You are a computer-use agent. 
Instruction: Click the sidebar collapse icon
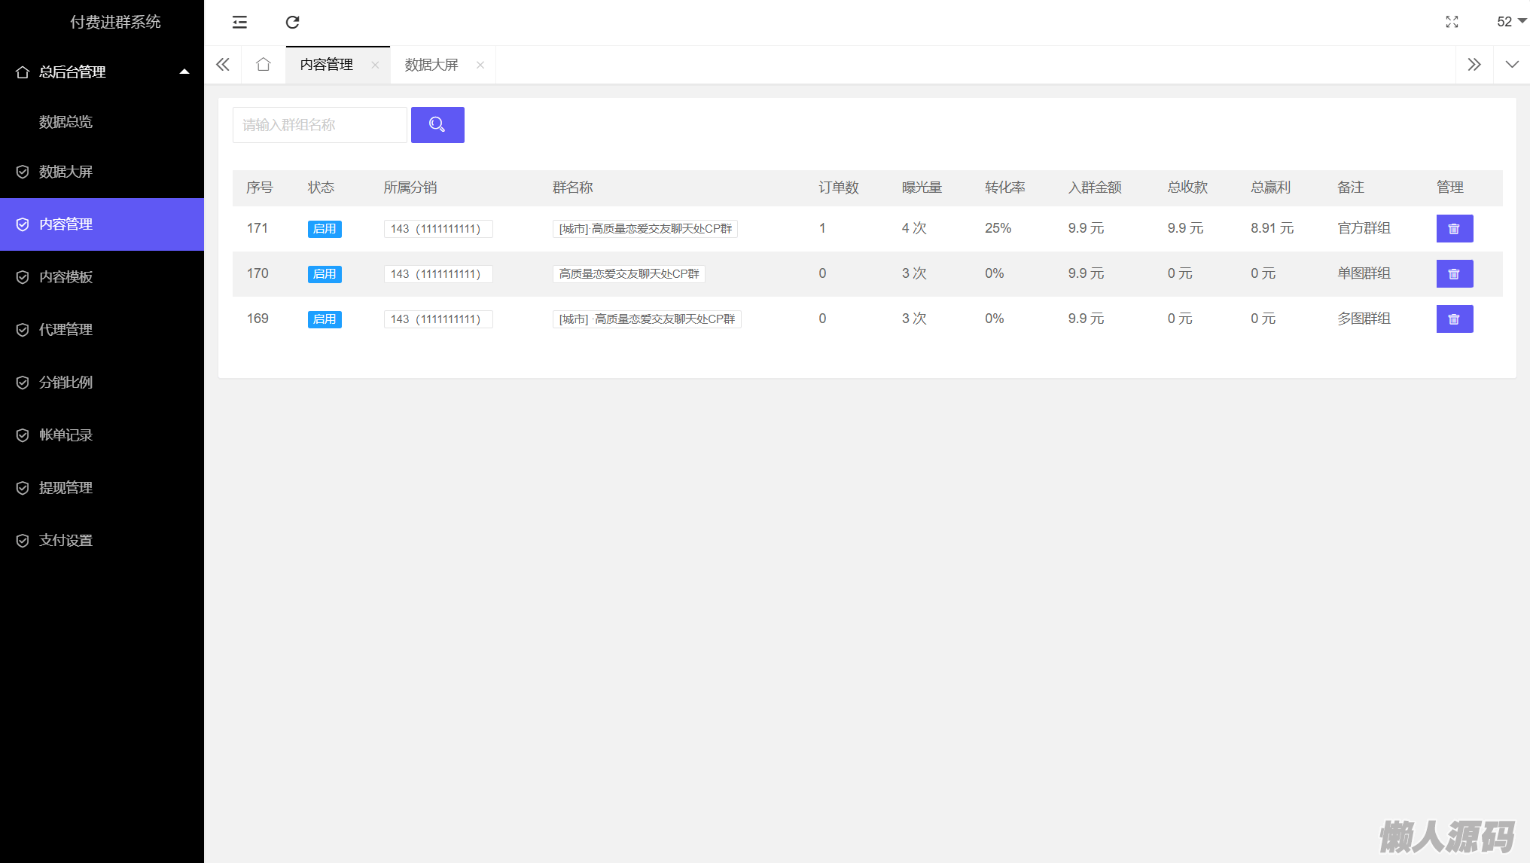[239, 22]
